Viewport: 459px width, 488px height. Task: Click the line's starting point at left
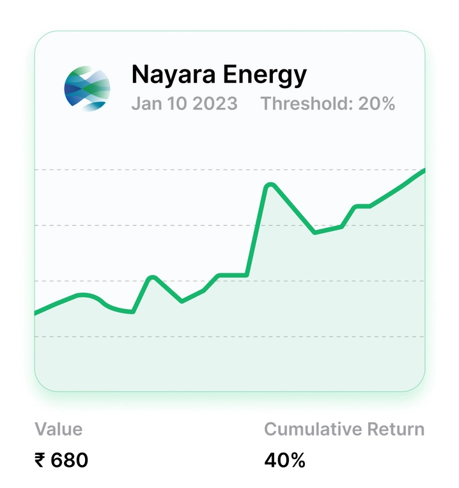click(x=36, y=312)
